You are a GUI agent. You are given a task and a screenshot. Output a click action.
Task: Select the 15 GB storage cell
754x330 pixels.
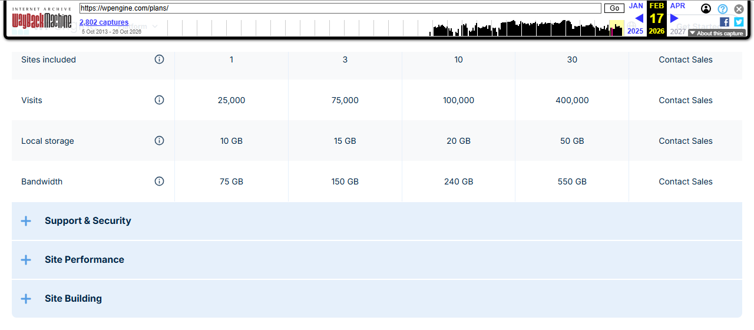point(345,141)
